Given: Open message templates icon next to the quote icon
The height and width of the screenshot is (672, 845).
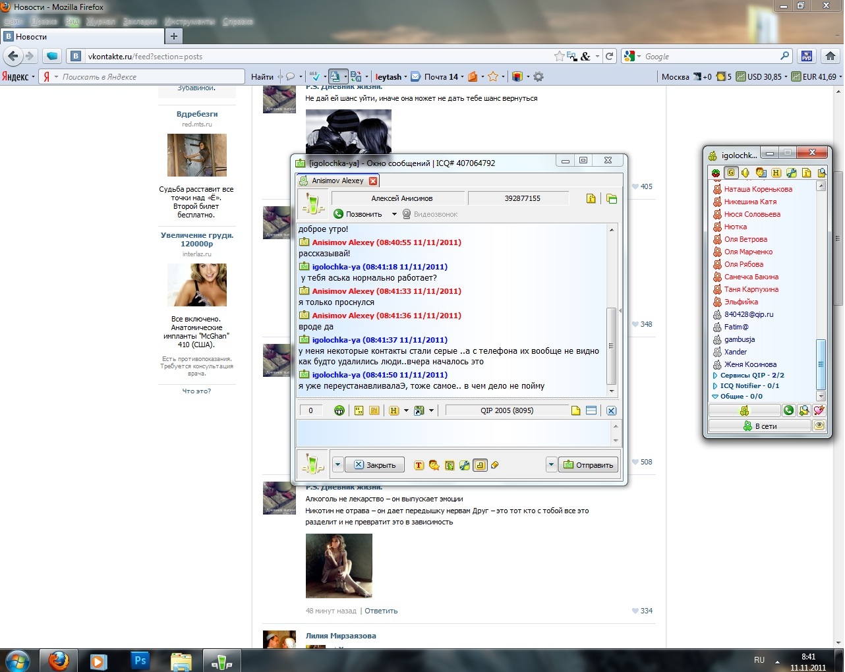Looking at the screenshot, I should click(374, 410).
